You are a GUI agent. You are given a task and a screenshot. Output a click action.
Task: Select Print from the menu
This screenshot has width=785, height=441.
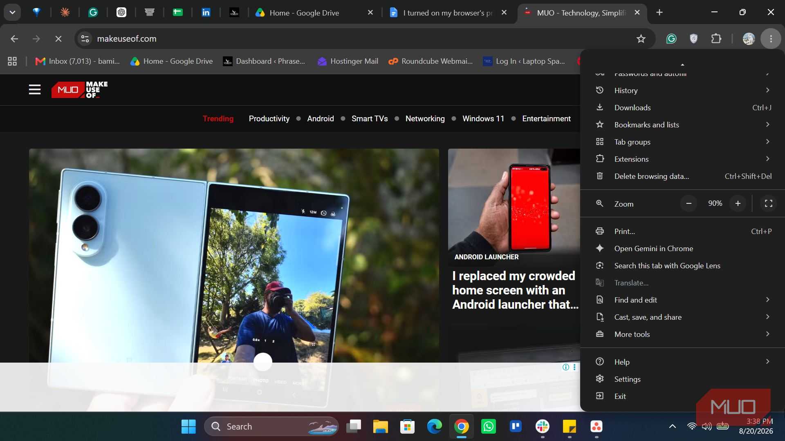pos(682,231)
